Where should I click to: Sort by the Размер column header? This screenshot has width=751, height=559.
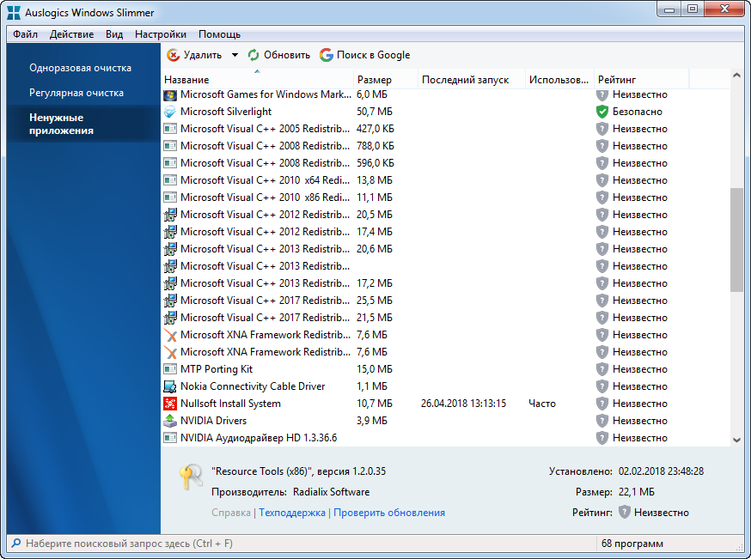[386, 80]
